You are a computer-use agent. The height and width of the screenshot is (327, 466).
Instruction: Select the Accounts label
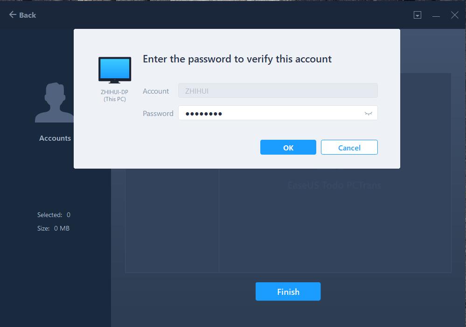(x=55, y=138)
